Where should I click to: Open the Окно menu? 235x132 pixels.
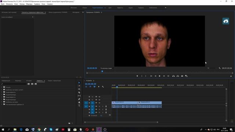click(x=43, y=4)
